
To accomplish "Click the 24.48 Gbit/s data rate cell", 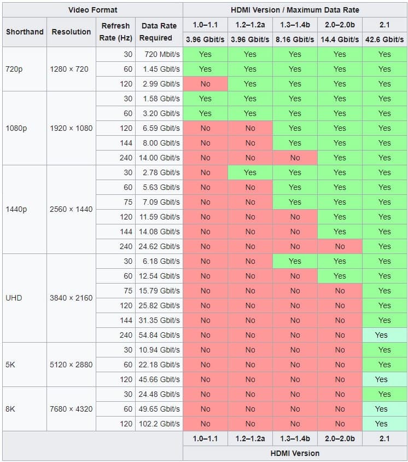I will [x=159, y=394].
